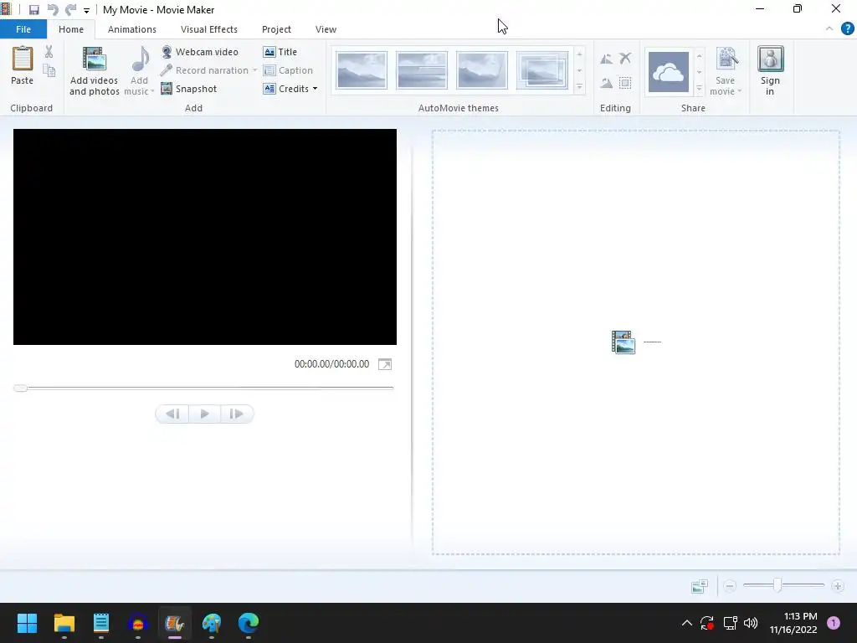Switch to the Animations tab
This screenshot has width=857, height=643.
point(131,29)
